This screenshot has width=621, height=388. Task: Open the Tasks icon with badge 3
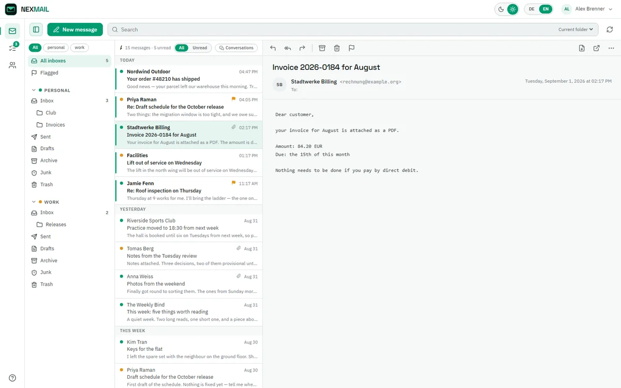click(x=12, y=48)
